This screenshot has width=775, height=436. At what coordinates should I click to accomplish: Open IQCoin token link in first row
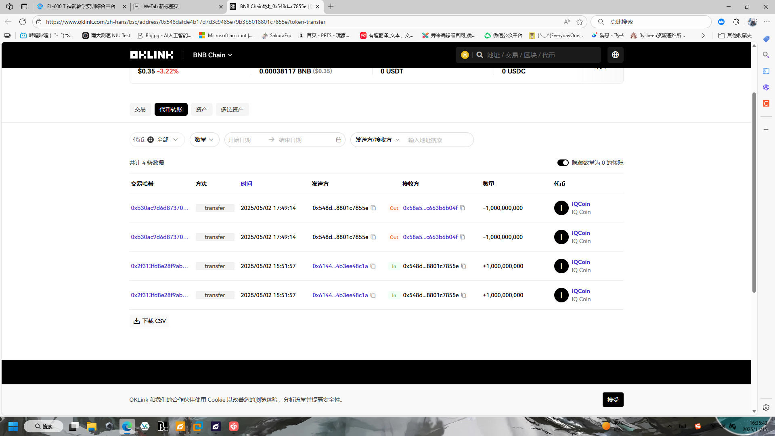[580, 204]
